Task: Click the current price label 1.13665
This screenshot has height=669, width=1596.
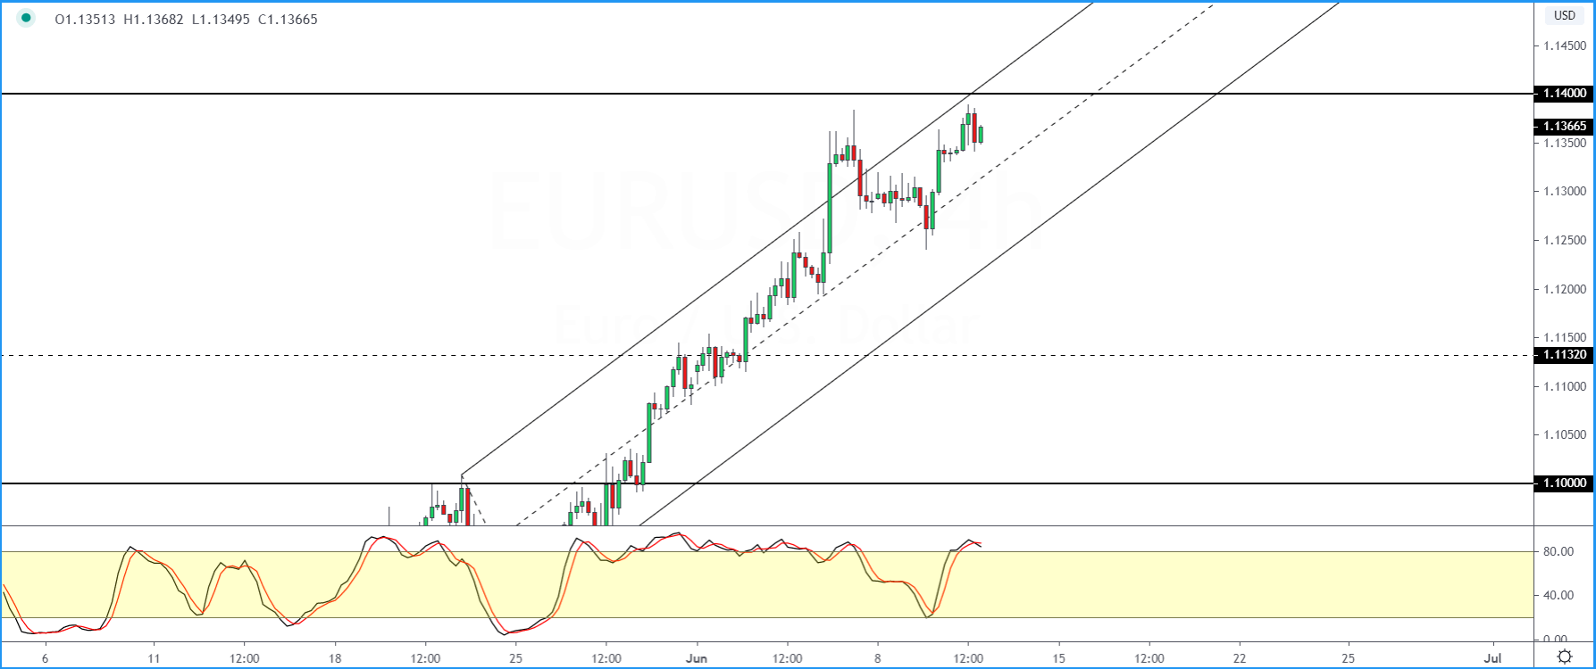Action: pos(1562,127)
